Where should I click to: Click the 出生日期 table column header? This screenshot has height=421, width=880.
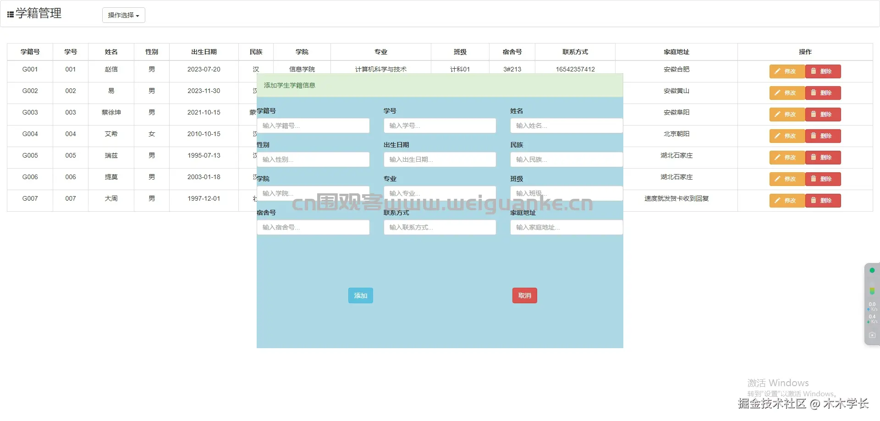tap(204, 52)
